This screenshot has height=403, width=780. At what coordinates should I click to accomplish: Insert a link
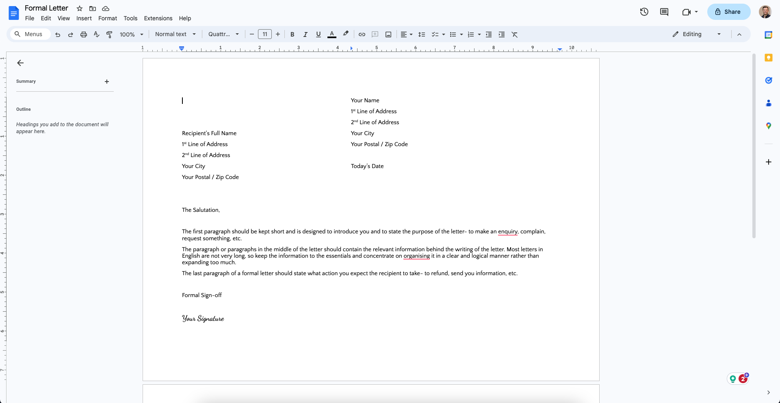point(362,34)
